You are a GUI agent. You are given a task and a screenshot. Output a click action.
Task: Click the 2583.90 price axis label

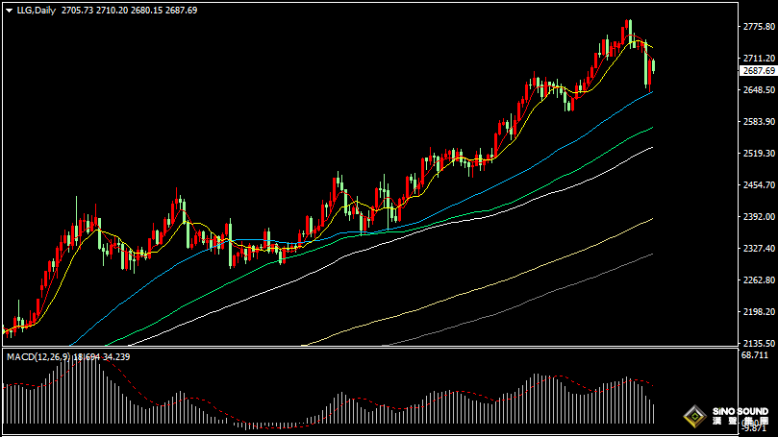click(758, 122)
